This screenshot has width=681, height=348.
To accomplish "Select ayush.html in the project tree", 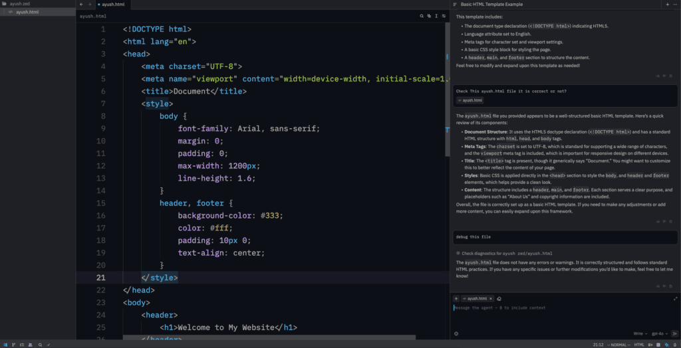I will tap(27, 12).
